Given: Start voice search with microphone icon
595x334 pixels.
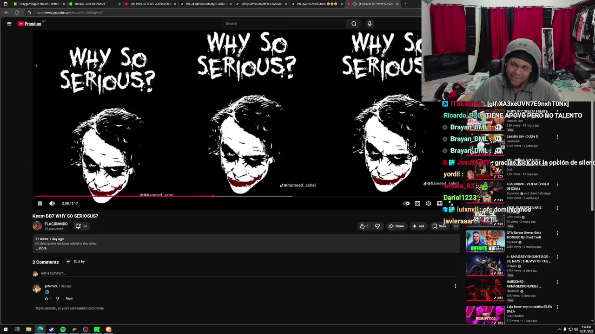Looking at the screenshot, I should click(370, 23).
